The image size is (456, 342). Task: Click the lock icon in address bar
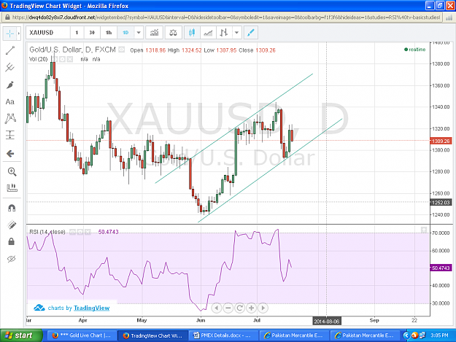(x=7, y=18)
